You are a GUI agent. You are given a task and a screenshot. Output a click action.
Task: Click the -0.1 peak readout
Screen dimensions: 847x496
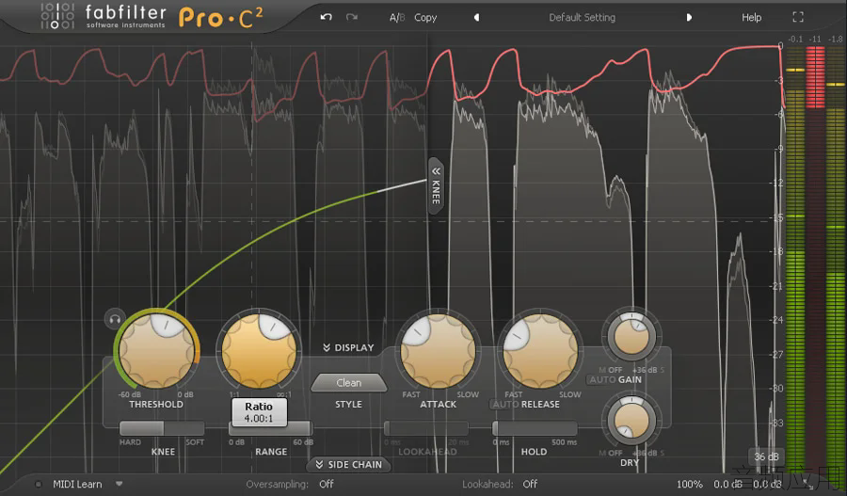point(795,39)
